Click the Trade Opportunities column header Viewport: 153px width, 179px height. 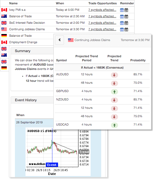tap(103, 3)
